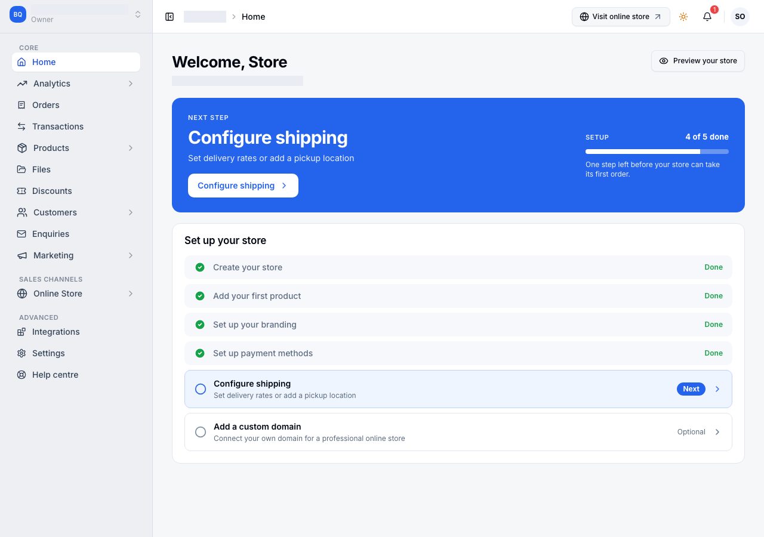The height and width of the screenshot is (537, 764).
Task: Click green check beside Set up your branding
Action: [x=200, y=325]
